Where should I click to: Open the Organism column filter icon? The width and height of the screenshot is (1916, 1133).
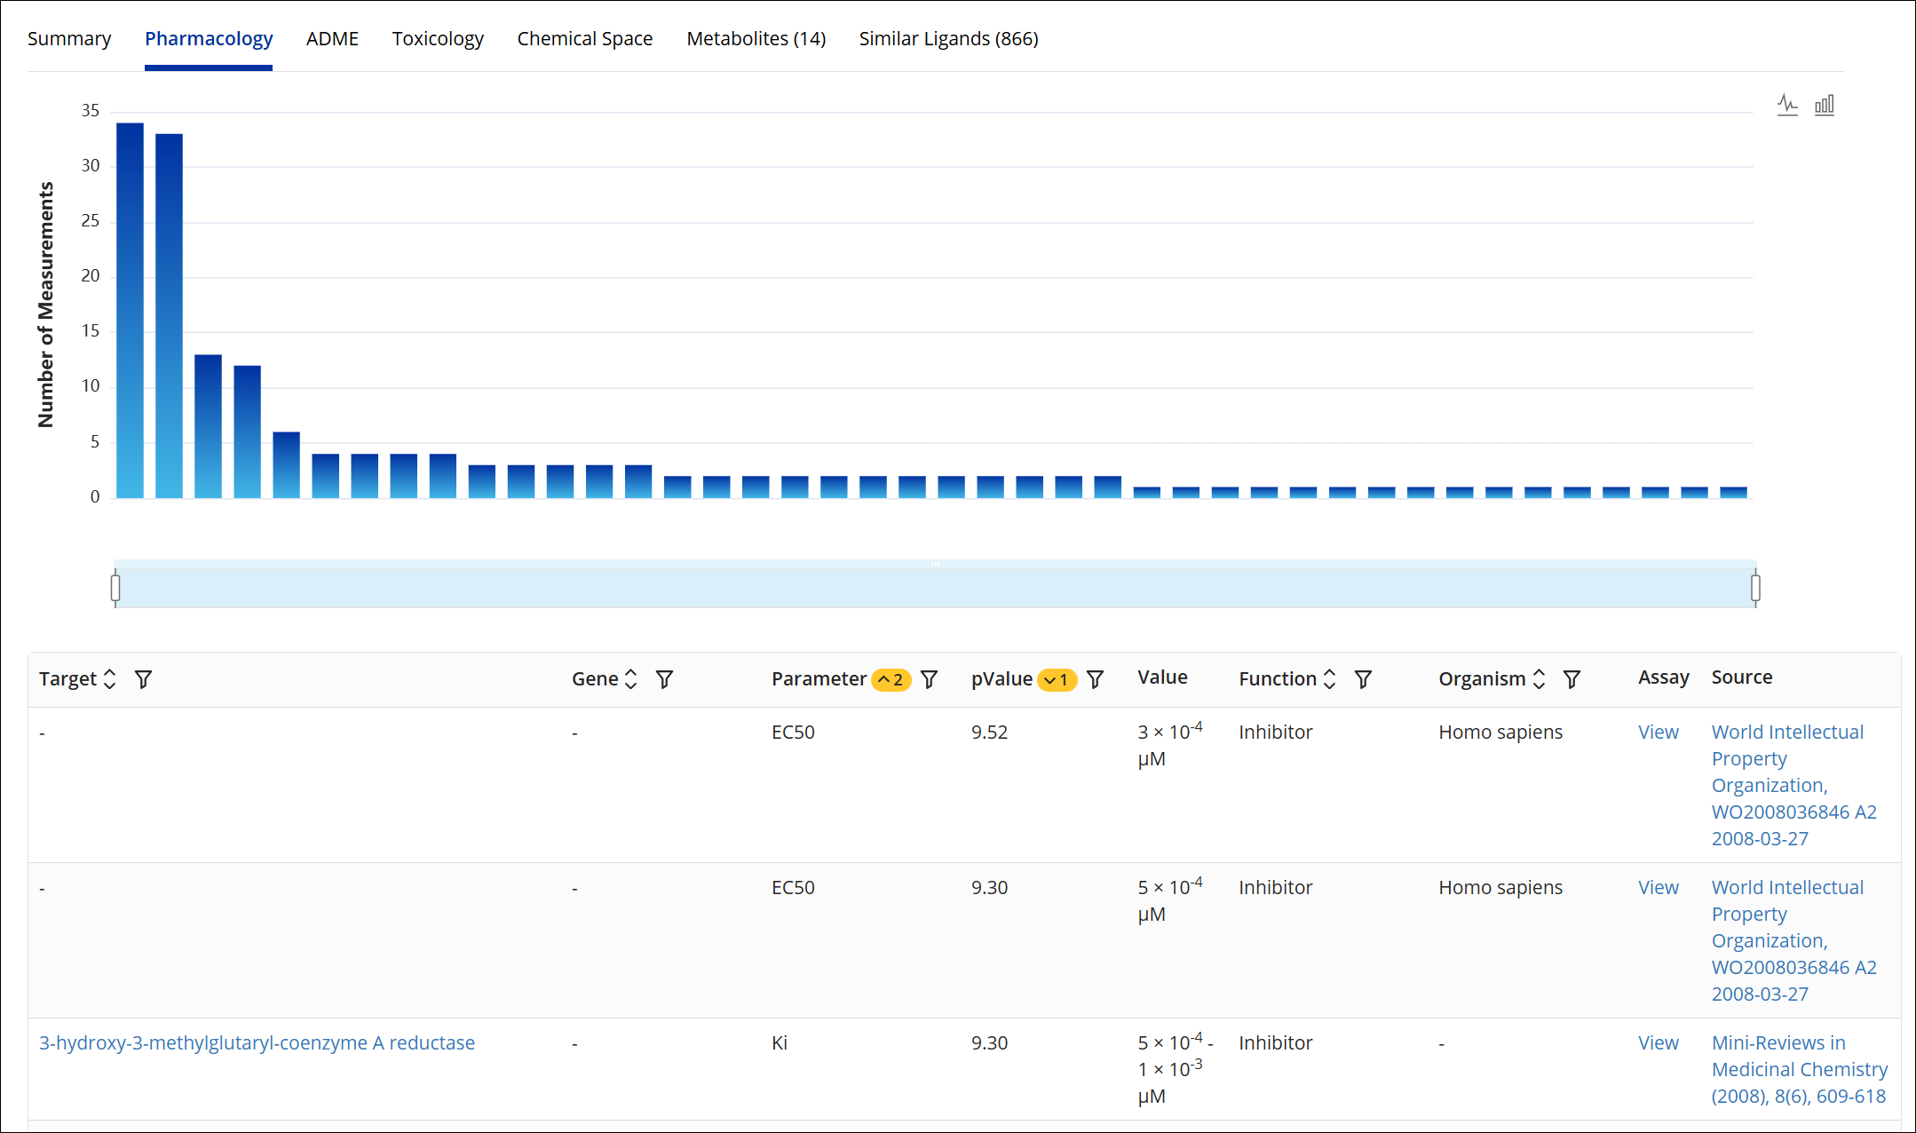(1572, 679)
